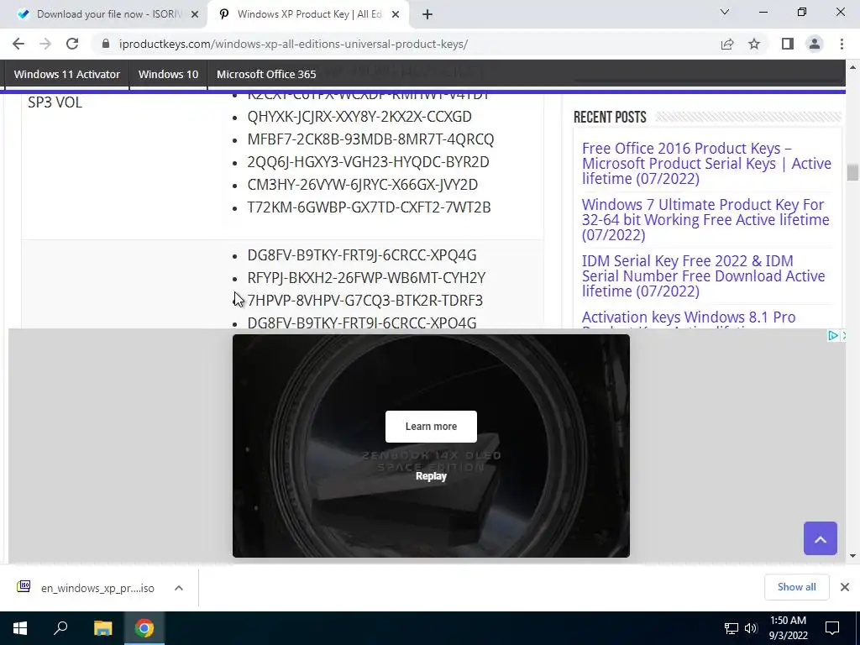This screenshot has width=860, height=645.
Task: Replay the ad video
Action: tap(431, 476)
